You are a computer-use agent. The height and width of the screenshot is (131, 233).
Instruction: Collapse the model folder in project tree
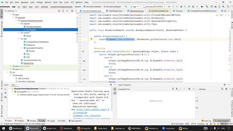pos(19,33)
